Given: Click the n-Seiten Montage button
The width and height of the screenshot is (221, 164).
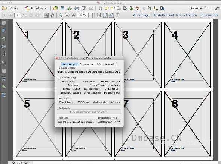Looking at the screenshot, I should [75, 72].
